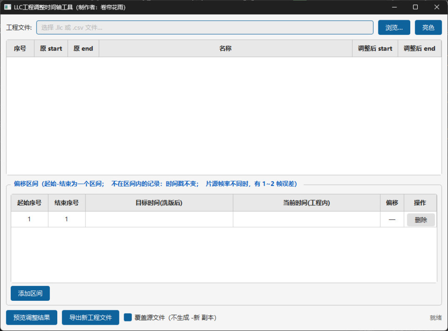Select the 起始序号 cell with value 1
The image size is (448, 331).
tap(29, 219)
